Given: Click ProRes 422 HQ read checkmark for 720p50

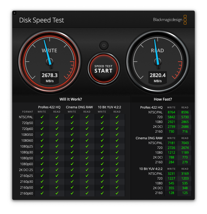Looking at the screenshot, I should click(x=57, y=123).
